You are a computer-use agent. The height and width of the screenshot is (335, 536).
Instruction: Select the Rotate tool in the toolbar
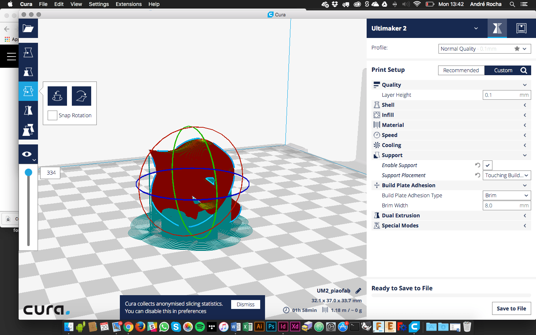[x=28, y=91]
